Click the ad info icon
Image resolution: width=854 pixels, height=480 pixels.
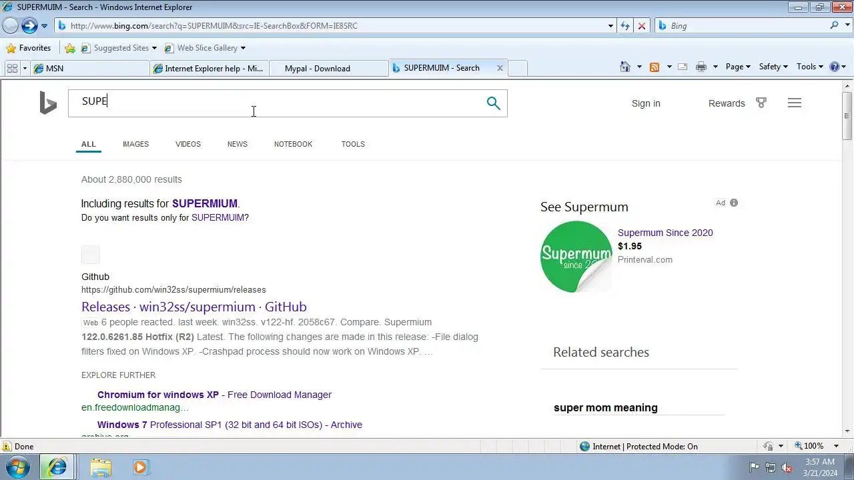734,203
